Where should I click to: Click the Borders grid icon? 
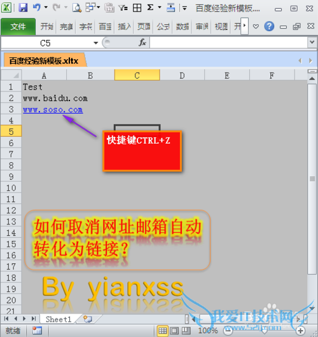[x=137, y=8]
